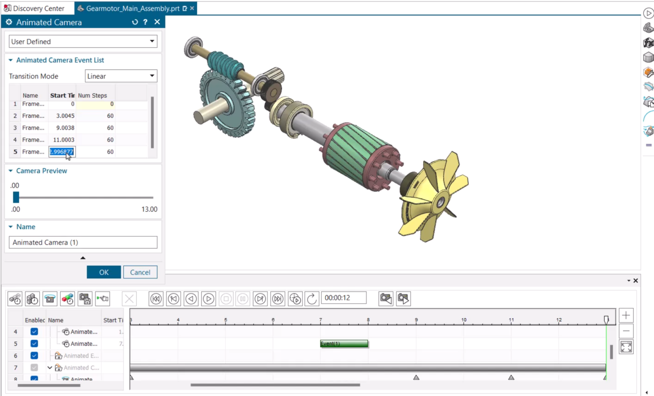The height and width of the screenshot is (396, 654).
Task: Open the User Defined dropdown
Action: 83,41
